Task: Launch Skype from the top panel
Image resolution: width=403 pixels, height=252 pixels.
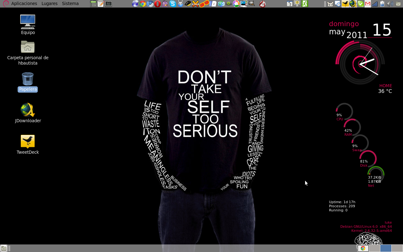Action: point(173,4)
